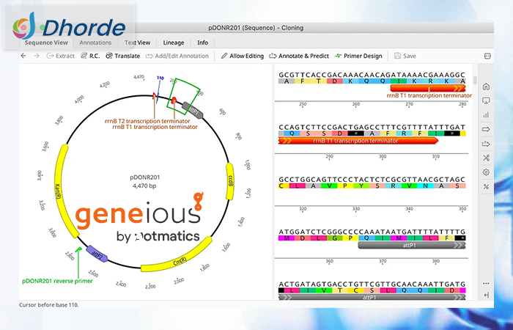Image resolution: width=513 pixels, height=330 pixels.
Task: Click the 4,470 tick label on the map
Action: (x=139, y=77)
